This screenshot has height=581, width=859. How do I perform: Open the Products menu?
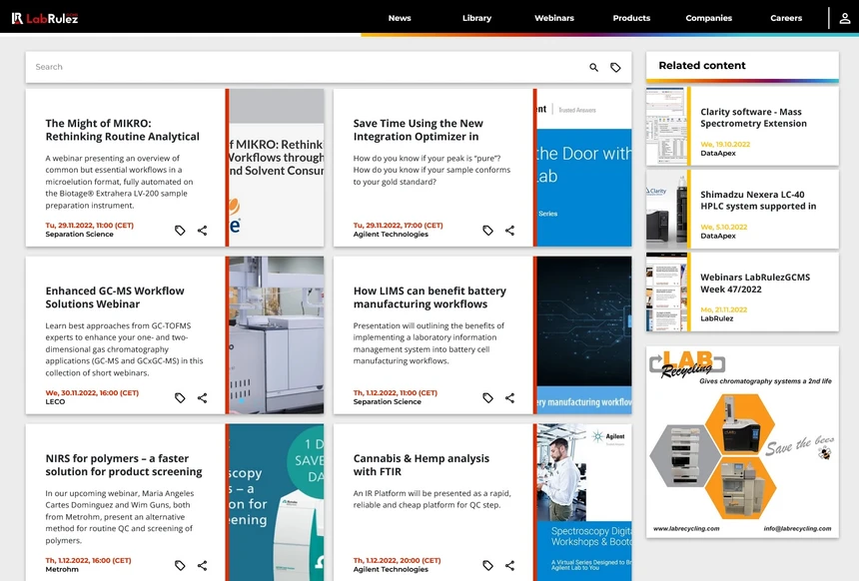pos(631,18)
